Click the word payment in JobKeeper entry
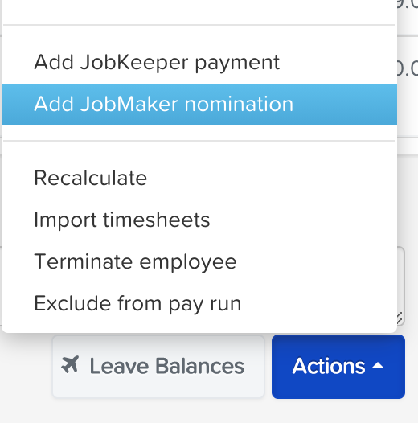The image size is (418, 423). click(x=237, y=63)
